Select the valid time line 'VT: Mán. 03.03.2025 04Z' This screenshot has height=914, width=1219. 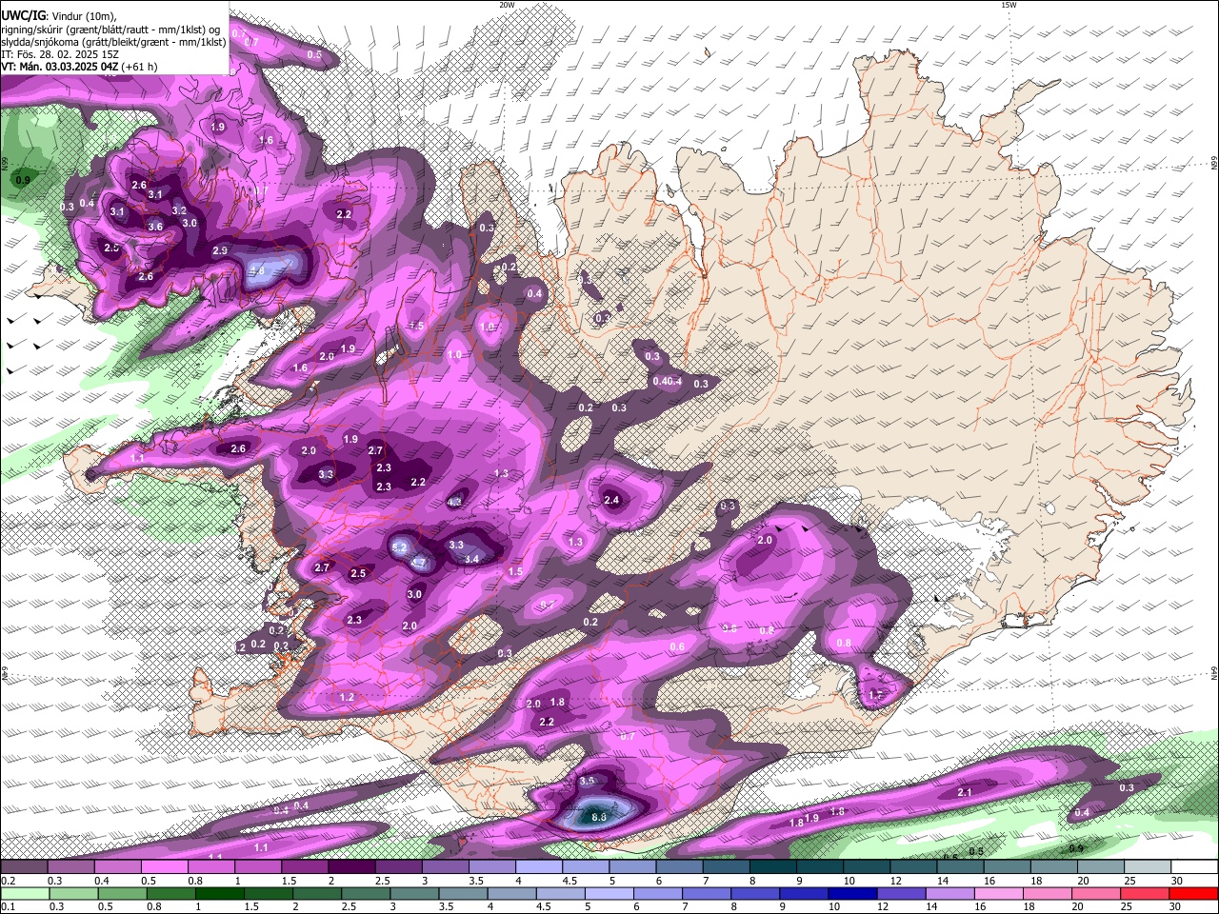(60, 67)
